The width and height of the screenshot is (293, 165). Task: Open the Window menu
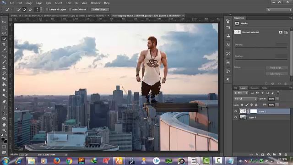96,3
